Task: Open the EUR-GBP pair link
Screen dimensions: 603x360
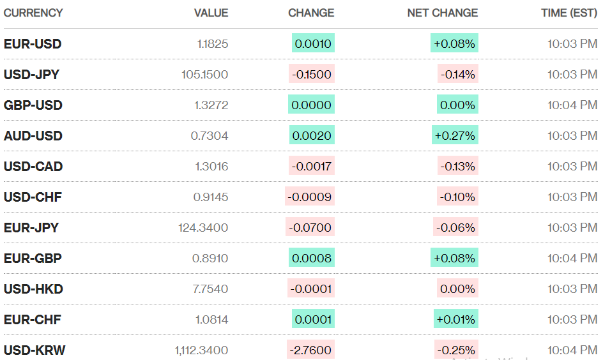Action: point(33,259)
